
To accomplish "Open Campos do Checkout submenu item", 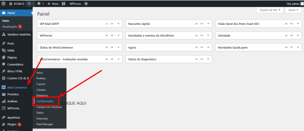I will (49, 107).
